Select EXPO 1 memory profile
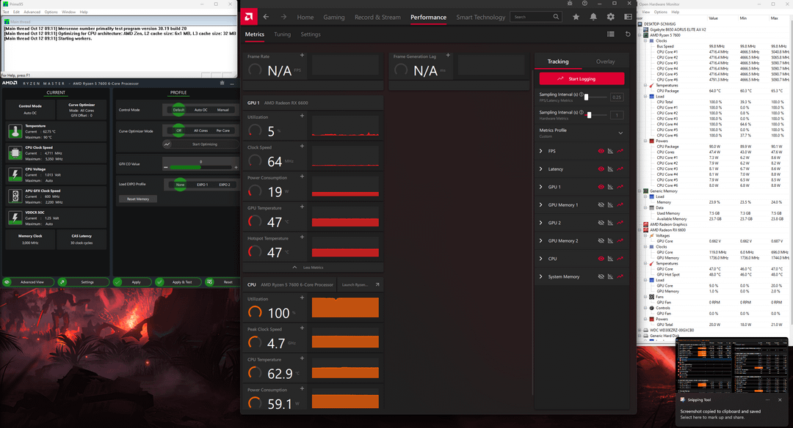Viewport: 793px width, 428px height. 203,185
